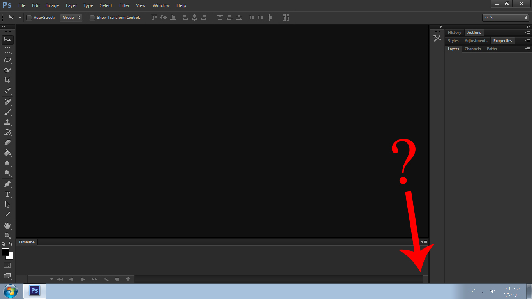Viewport: 532px width, 299px height.
Task: Select the Clone Stamp tool
Action: click(x=7, y=122)
